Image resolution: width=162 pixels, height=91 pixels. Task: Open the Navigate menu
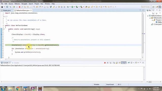pos(24,4)
